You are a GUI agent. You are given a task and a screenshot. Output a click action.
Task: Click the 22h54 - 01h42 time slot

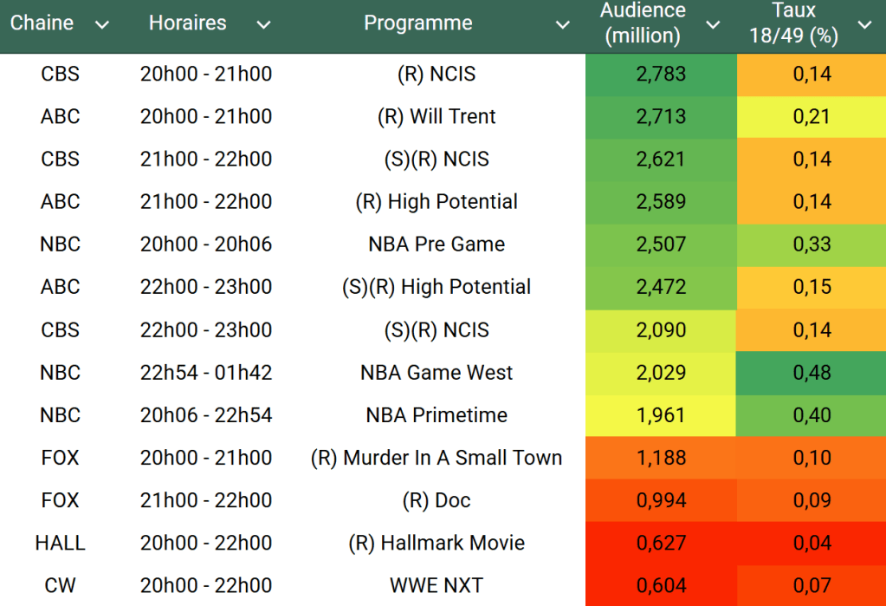pyautogui.click(x=206, y=373)
